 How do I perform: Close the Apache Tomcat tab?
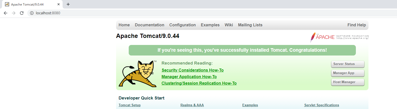pos(59,4)
